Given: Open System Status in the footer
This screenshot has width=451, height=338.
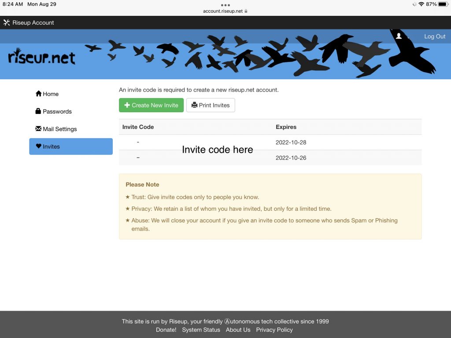Looking at the screenshot, I should tap(201, 330).
